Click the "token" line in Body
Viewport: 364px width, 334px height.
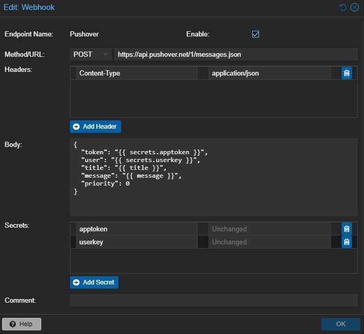[x=144, y=152]
